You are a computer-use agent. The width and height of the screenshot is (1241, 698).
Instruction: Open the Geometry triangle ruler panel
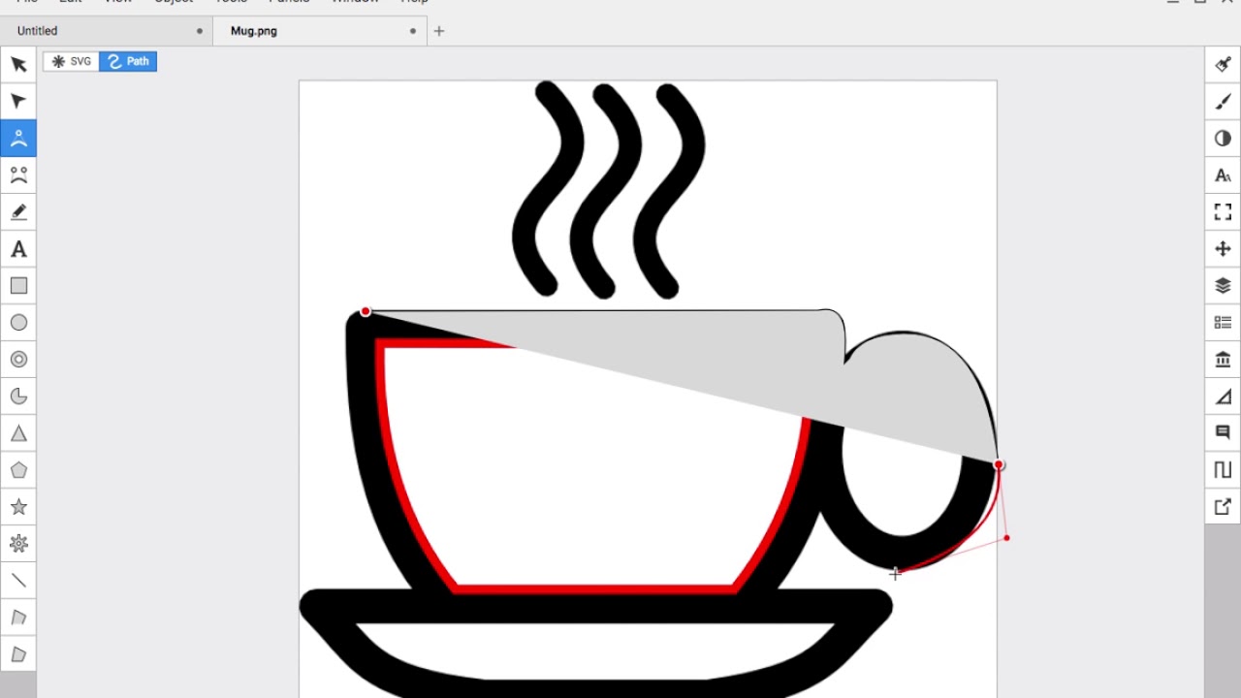(x=1223, y=397)
